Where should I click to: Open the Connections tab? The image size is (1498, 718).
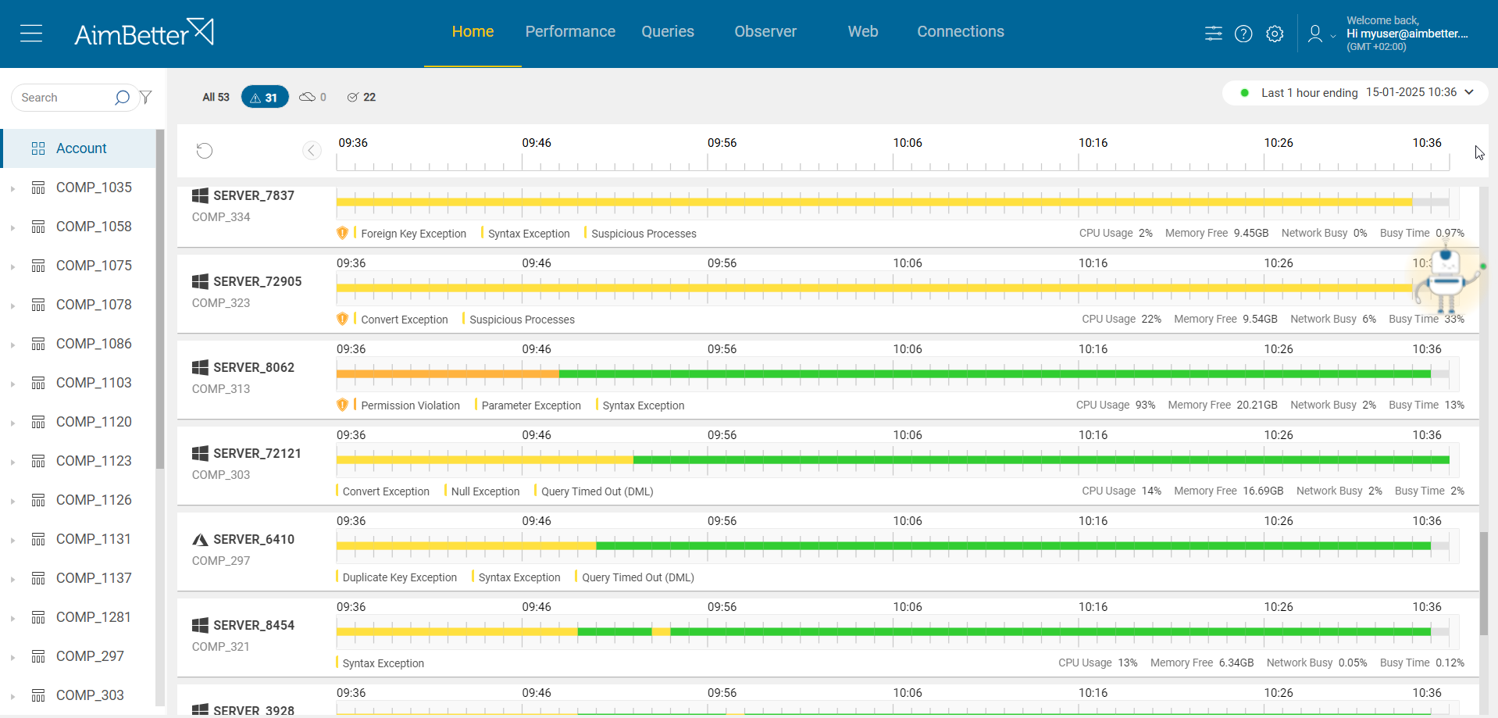(961, 31)
